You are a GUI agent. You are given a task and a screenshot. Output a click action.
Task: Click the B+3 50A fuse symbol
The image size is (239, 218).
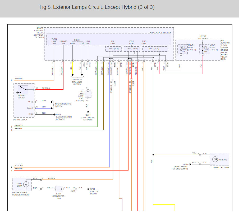pos(203,49)
